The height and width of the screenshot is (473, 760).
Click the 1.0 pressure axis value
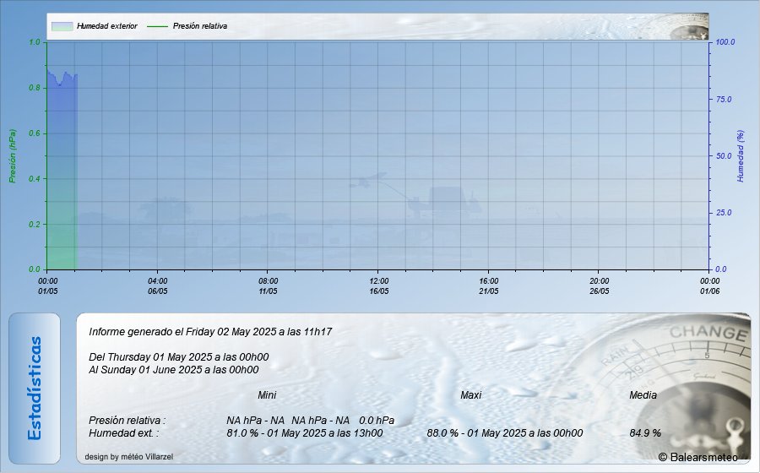coord(35,42)
